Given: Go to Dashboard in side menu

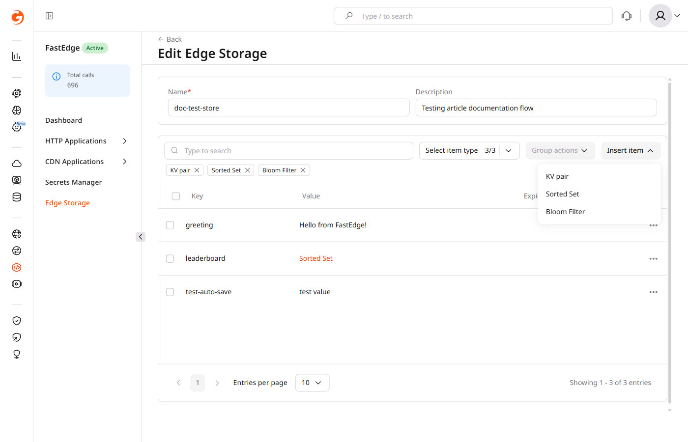Looking at the screenshot, I should pos(63,120).
